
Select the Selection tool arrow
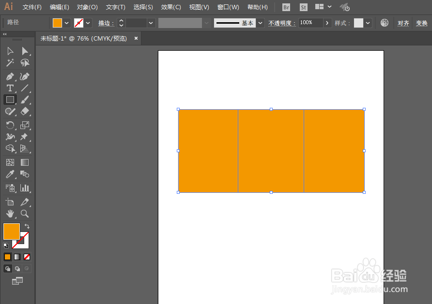(x=10, y=51)
